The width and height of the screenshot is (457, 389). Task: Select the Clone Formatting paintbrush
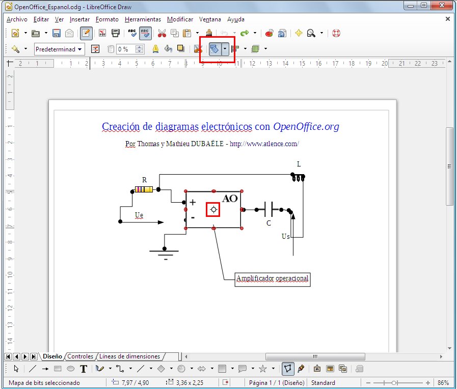[209, 33]
